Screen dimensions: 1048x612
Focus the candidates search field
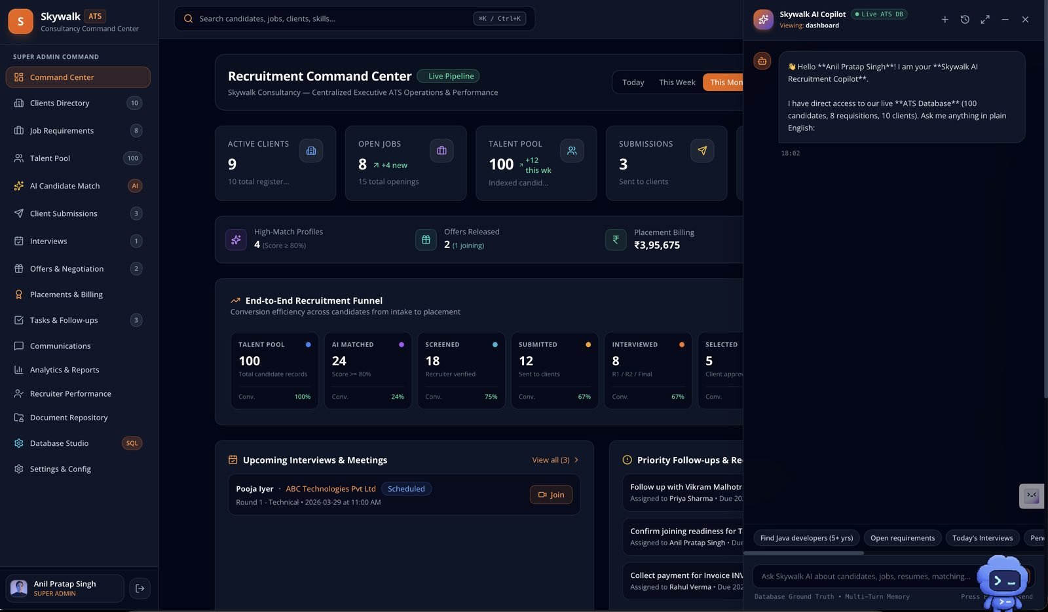point(354,18)
